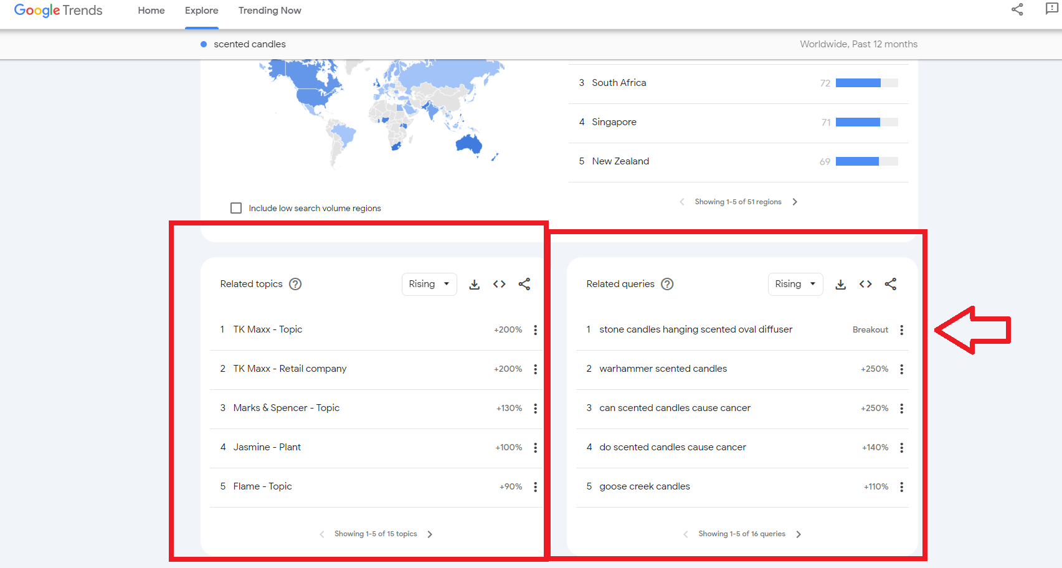Open more options for TK Maxx - Topic
This screenshot has height=568, width=1062.
535,330
